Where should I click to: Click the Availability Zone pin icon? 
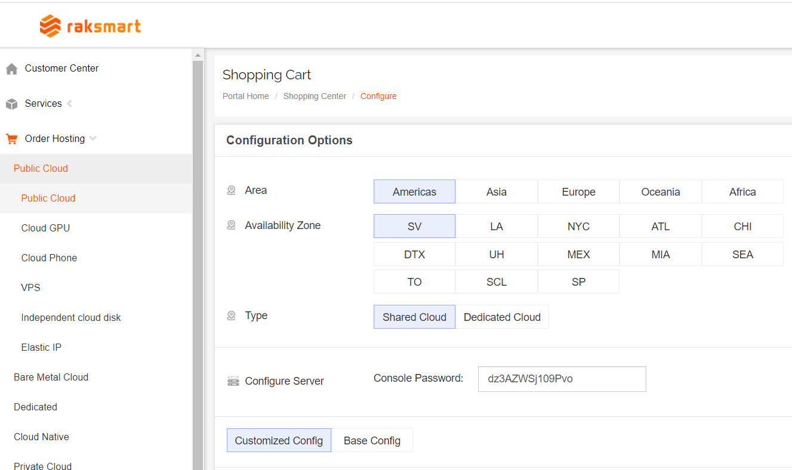point(231,225)
